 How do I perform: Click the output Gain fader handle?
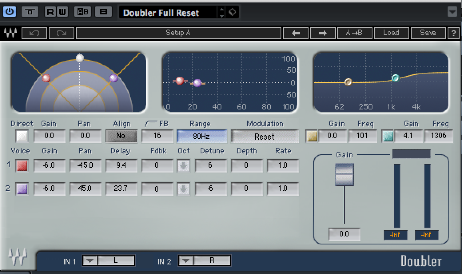[344, 175]
